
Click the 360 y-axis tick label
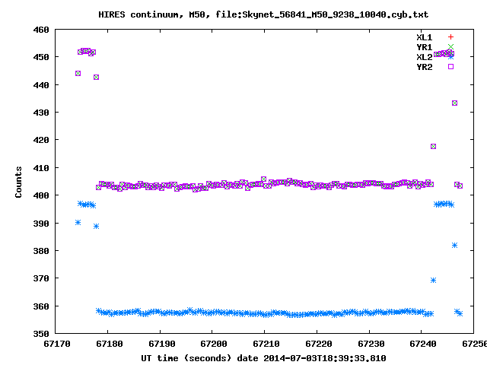[41, 306]
